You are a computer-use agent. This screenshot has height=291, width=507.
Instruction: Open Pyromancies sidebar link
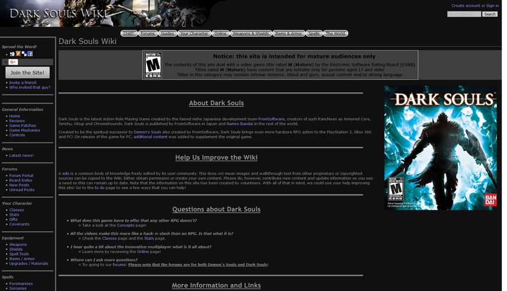[x=21, y=283]
